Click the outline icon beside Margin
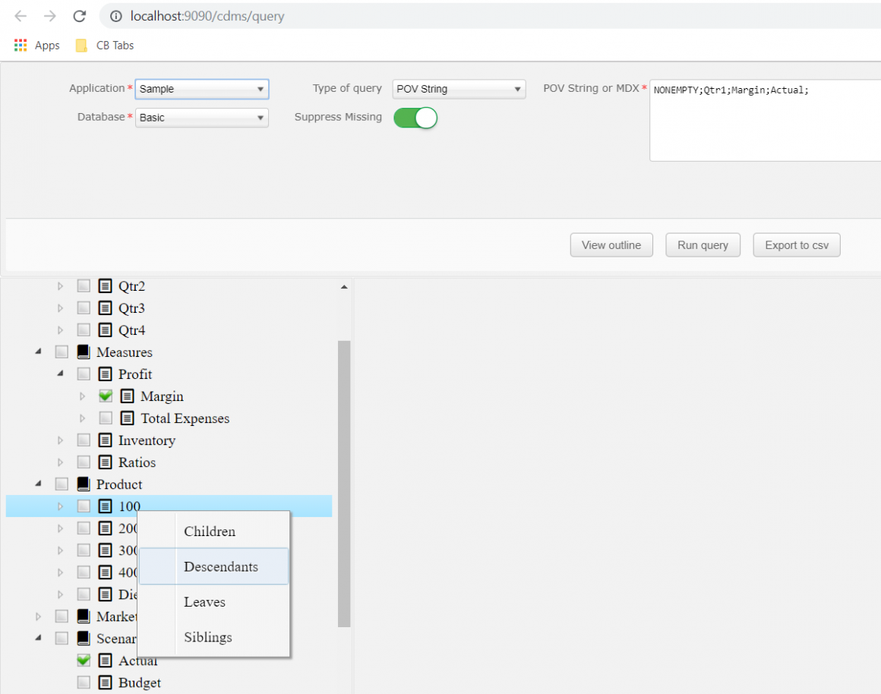Screen dimensions: 881x694 [x=127, y=396]
